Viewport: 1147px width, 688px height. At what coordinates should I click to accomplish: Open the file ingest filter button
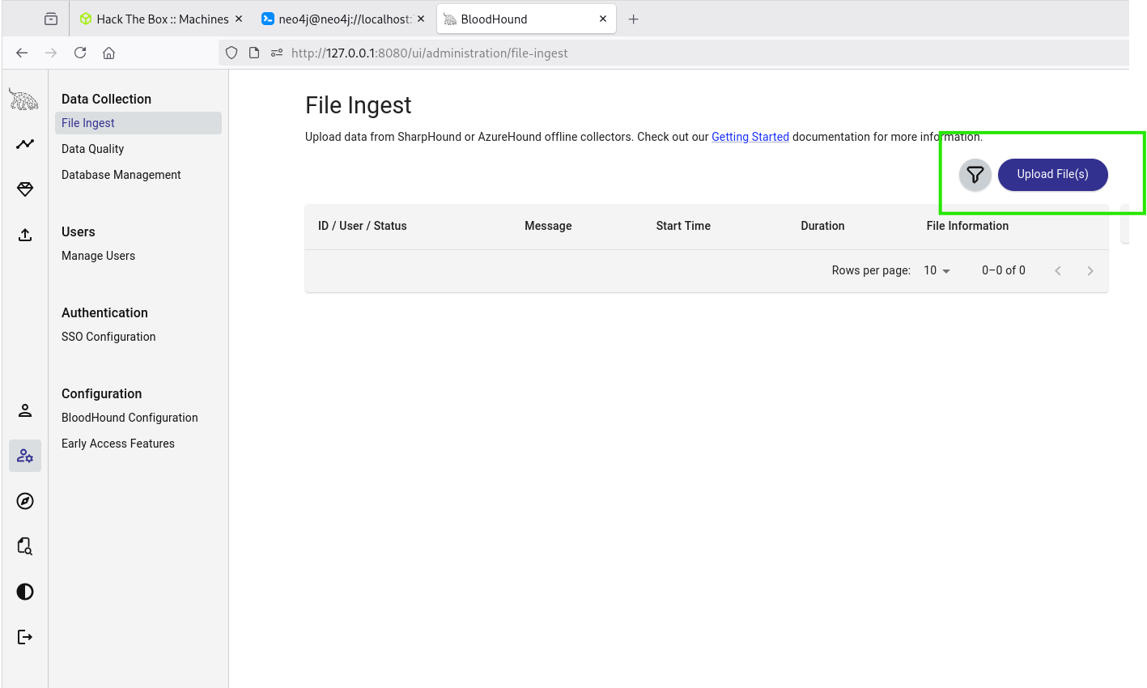point(975,175)
